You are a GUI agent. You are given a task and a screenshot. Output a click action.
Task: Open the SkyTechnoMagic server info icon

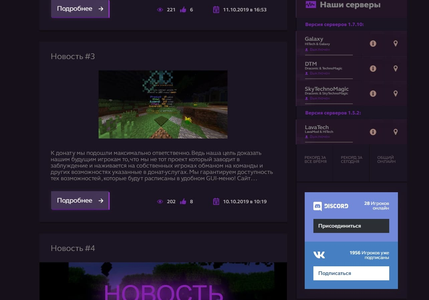coord(373,94)
